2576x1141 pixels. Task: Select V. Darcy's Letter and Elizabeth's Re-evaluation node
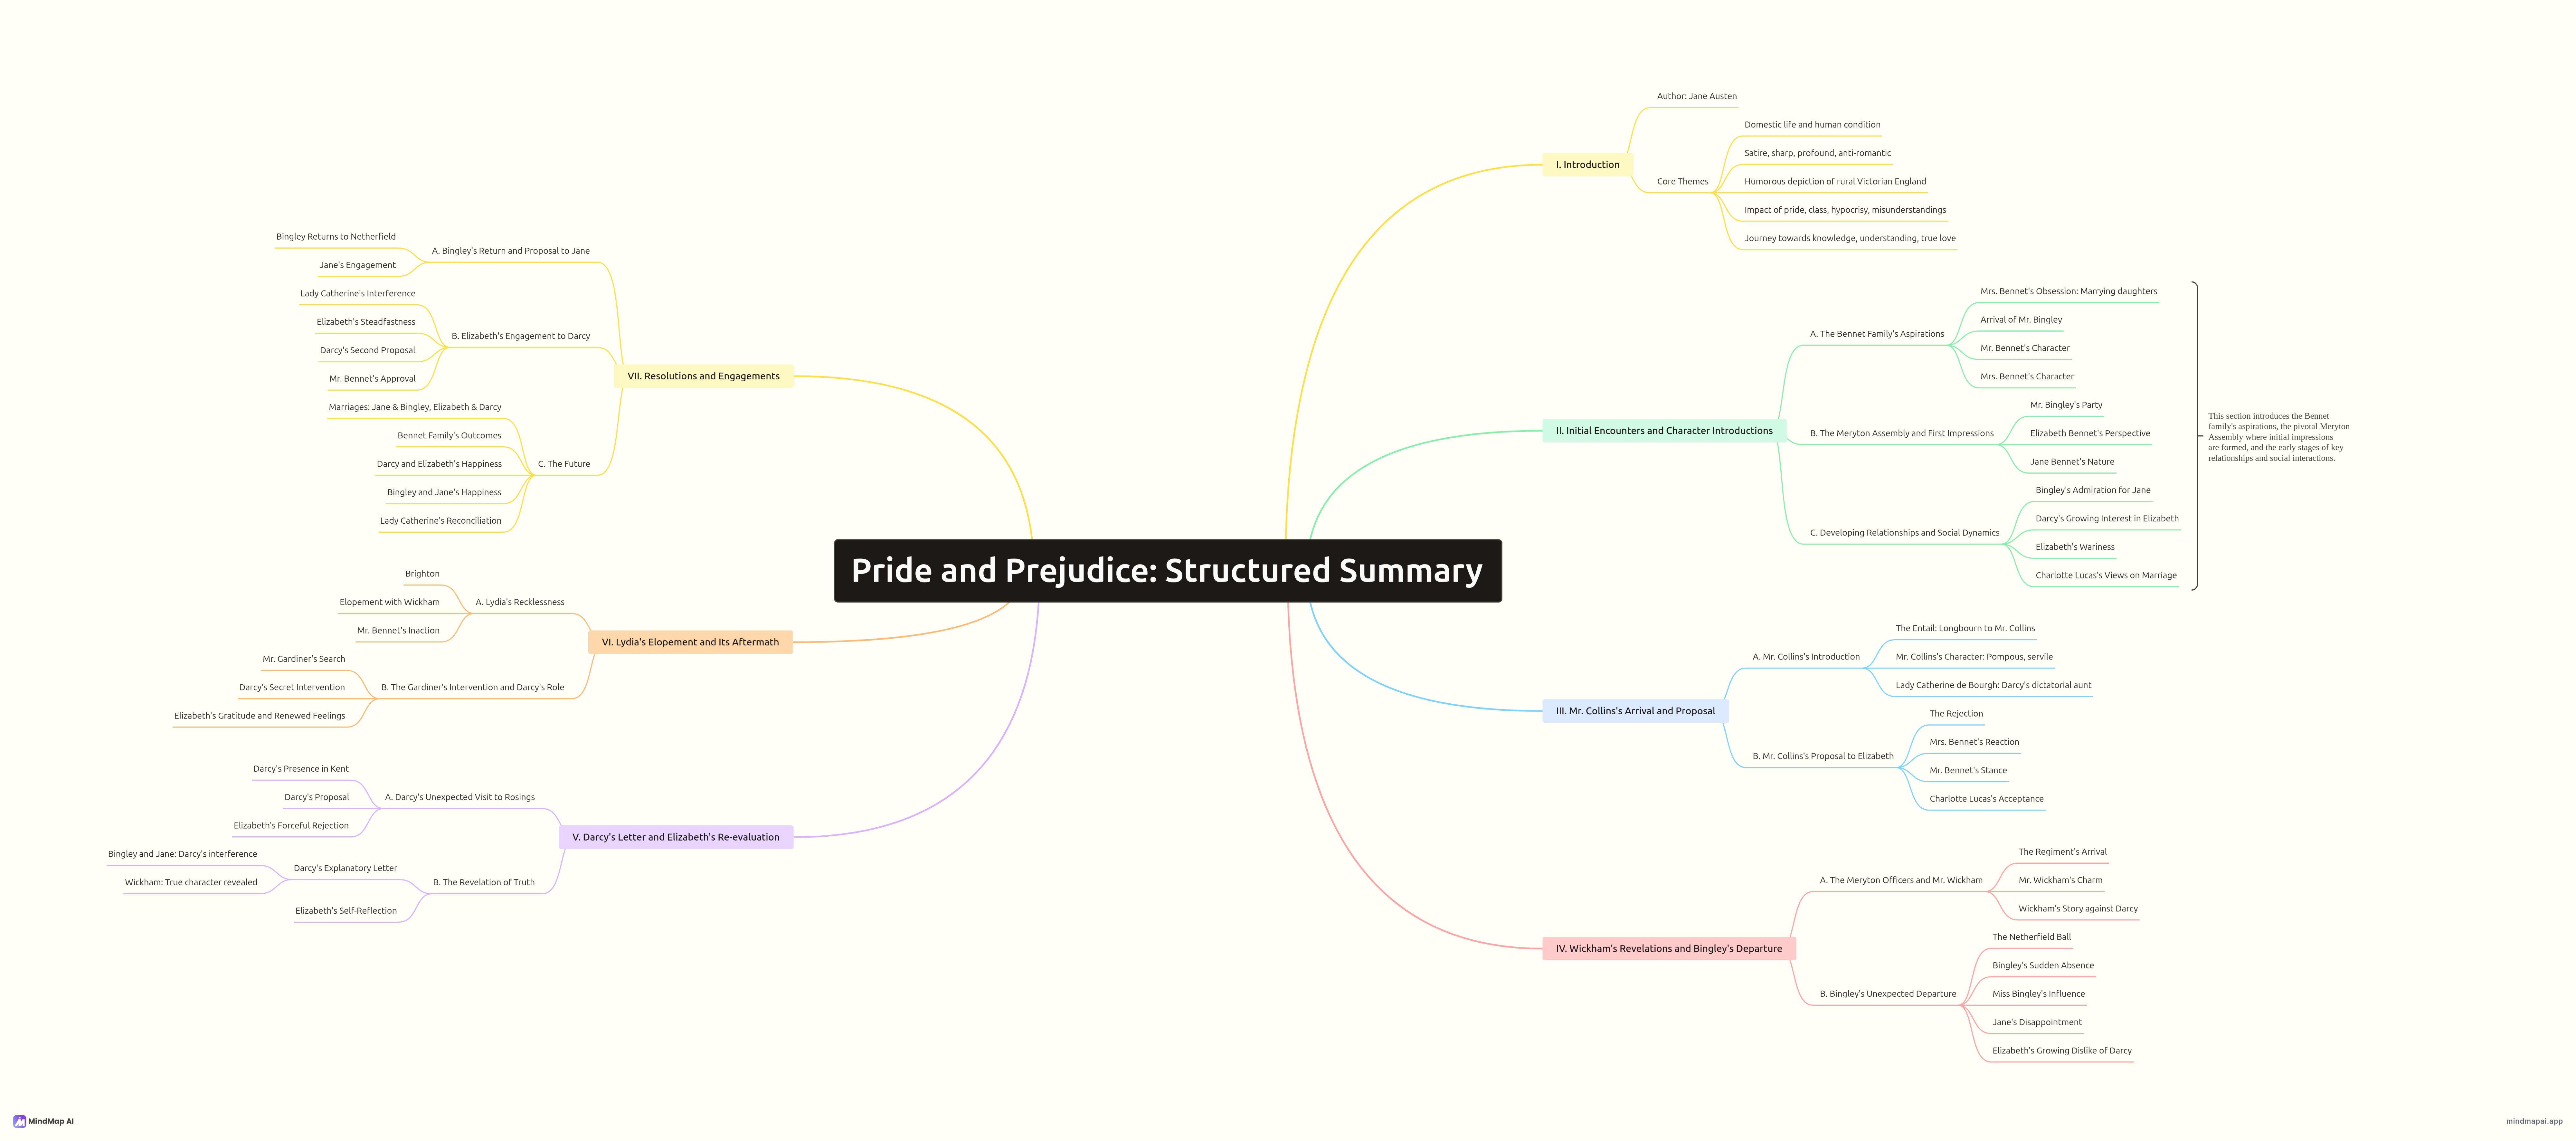click(676, 837)
